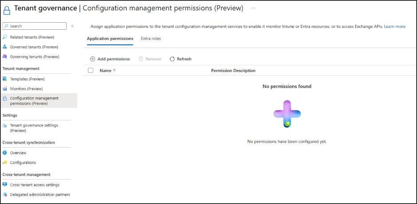Click the Cross-tenant access settings icon
Screen dimensions: 417x204
tap(5, 184)
